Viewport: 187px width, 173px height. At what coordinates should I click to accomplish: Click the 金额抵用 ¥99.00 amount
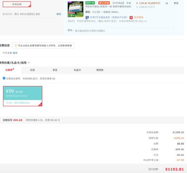18,120
